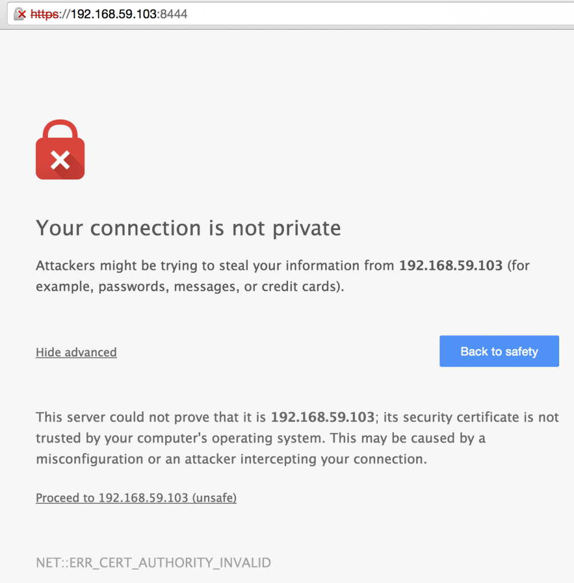This screenshot has width=574, height=583.
Task: Click bold 192.168.59.103 in the attackers sentence
Action: point(450,265)
